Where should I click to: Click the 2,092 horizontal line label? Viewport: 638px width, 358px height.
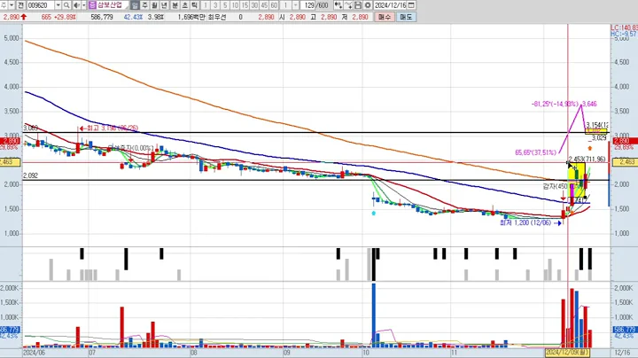pyautogui.click(x=30, y=175)
